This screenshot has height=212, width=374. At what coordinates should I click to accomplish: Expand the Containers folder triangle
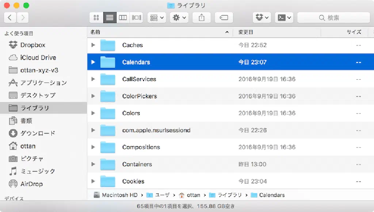point(93,164)
